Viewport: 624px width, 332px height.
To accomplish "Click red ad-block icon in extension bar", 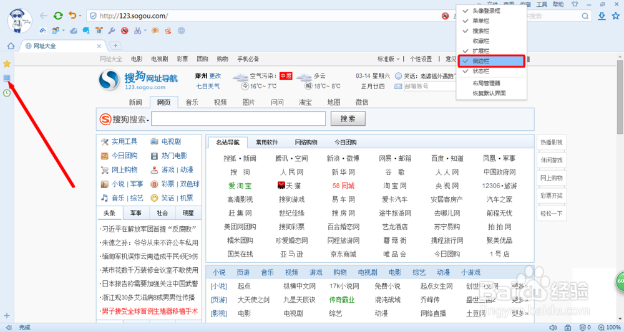I will click(x=125, y=31).
